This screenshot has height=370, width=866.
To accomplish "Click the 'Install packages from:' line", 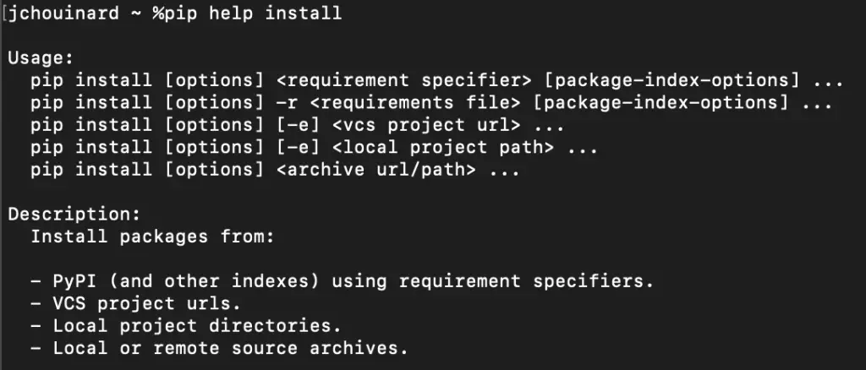I will (x=152, y=237).
